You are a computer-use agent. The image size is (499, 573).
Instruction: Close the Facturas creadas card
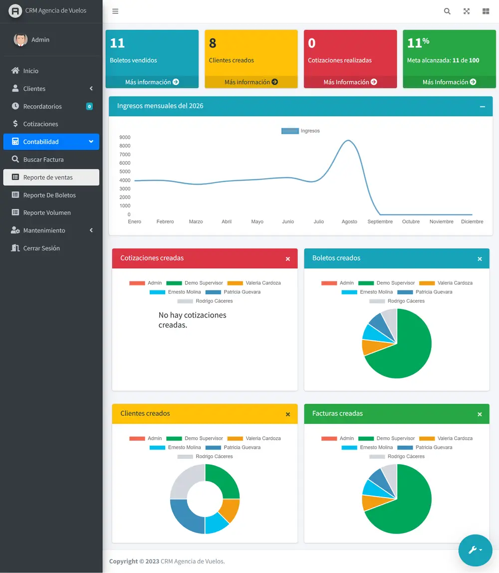(x=480, y=414)
